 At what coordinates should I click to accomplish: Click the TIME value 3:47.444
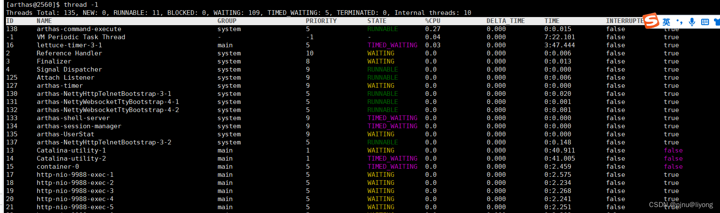[x=560, y=45]
